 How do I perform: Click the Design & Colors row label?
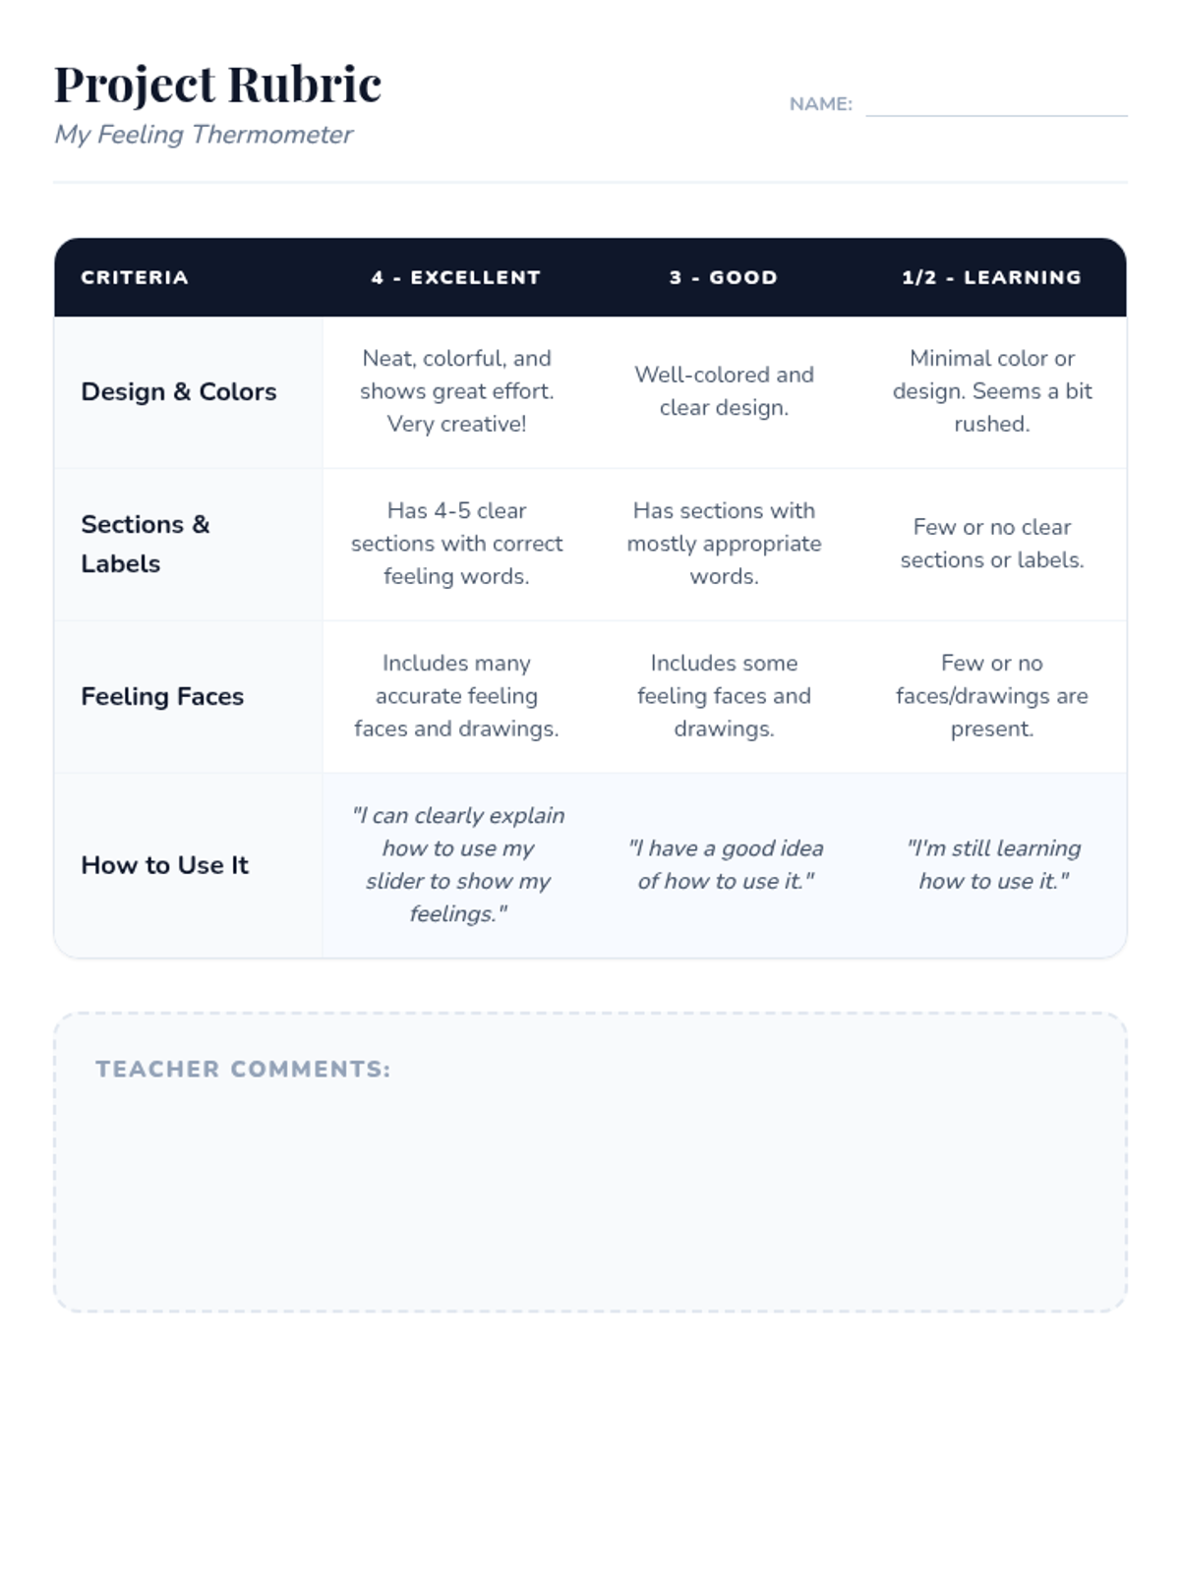click(179, 391)
